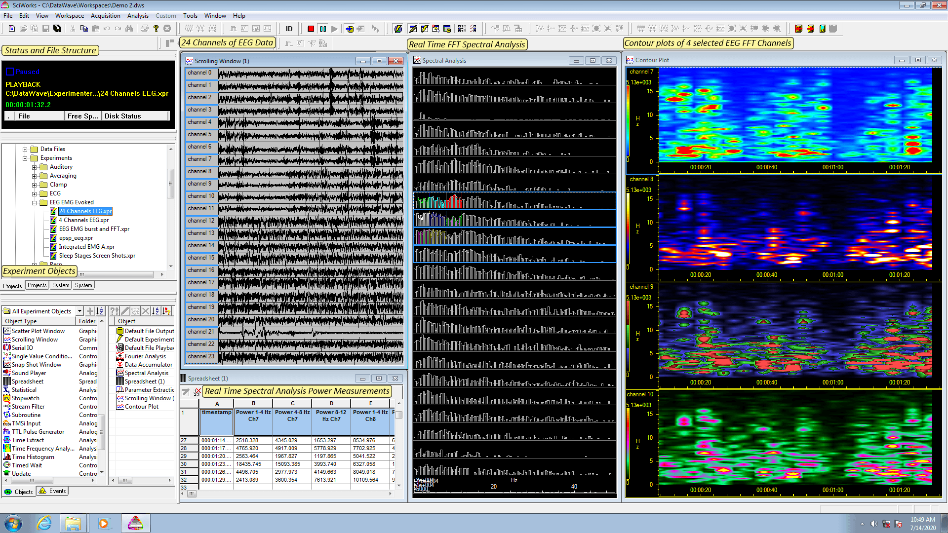The width and height of the screenshot is (948, 533).
Task: Open the File menu
Action: [x=8, y=16]
